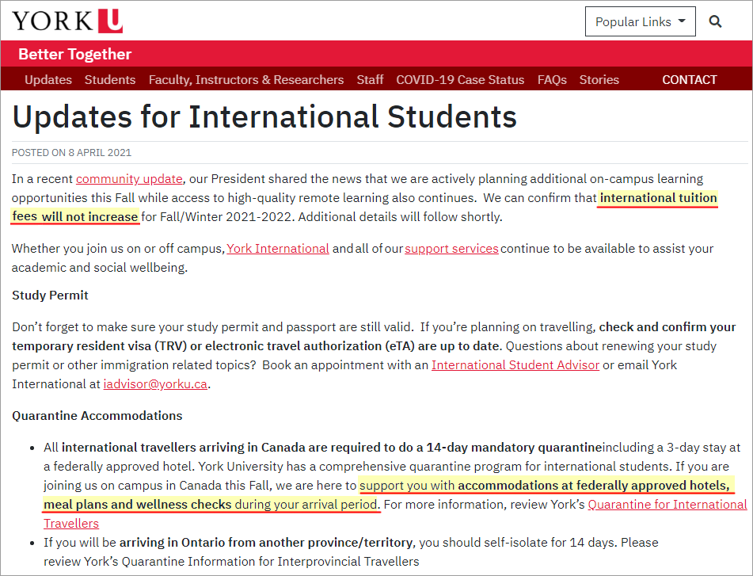Open the search magnifier icon
This screenshot has height=576, width=753.
click(x=715, y=21)
